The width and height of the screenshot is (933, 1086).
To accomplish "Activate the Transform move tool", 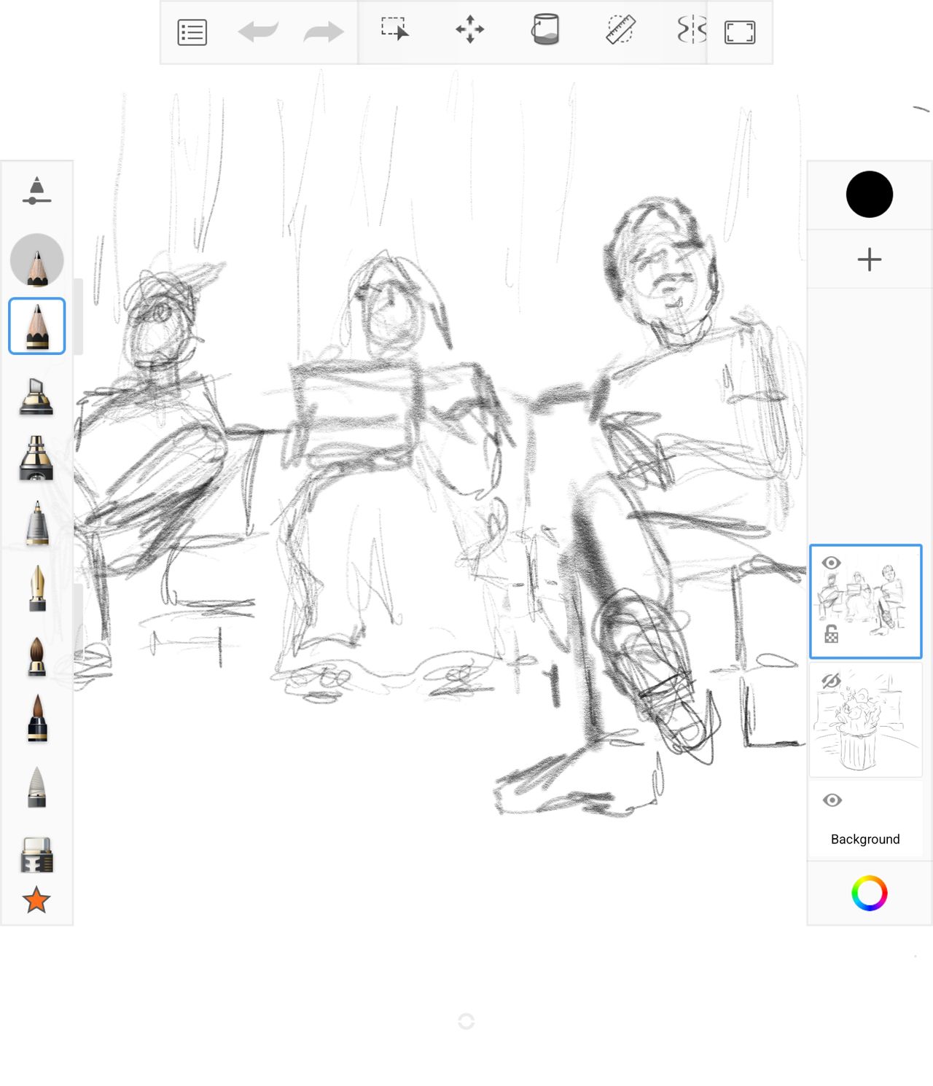I will (470, 30).
